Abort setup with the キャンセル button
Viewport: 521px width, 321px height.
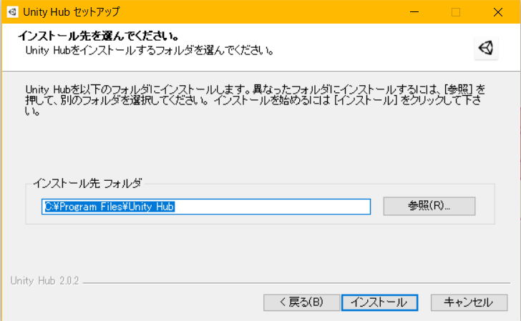469,302
